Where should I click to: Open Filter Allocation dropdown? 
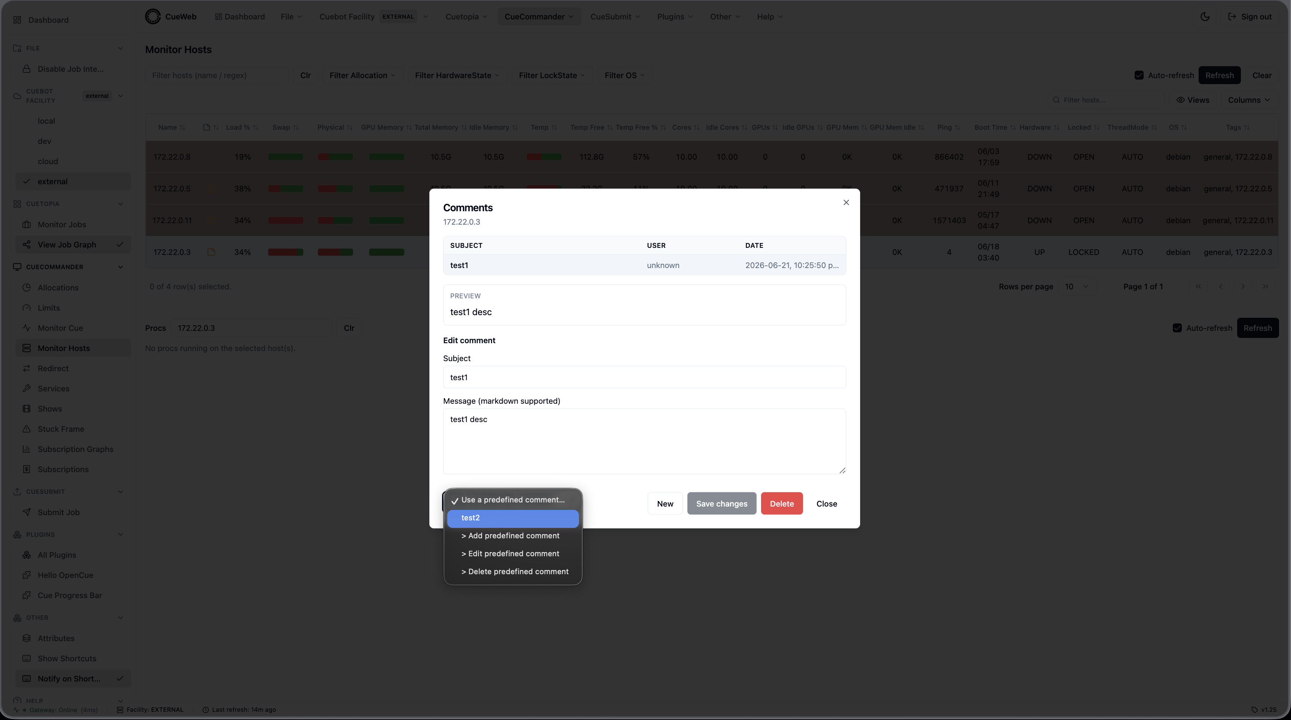[362, 75]
